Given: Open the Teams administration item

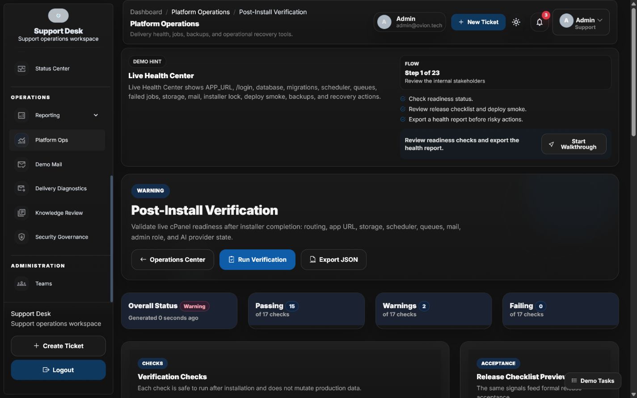Looking at the screenshot, I should [57, 284].
